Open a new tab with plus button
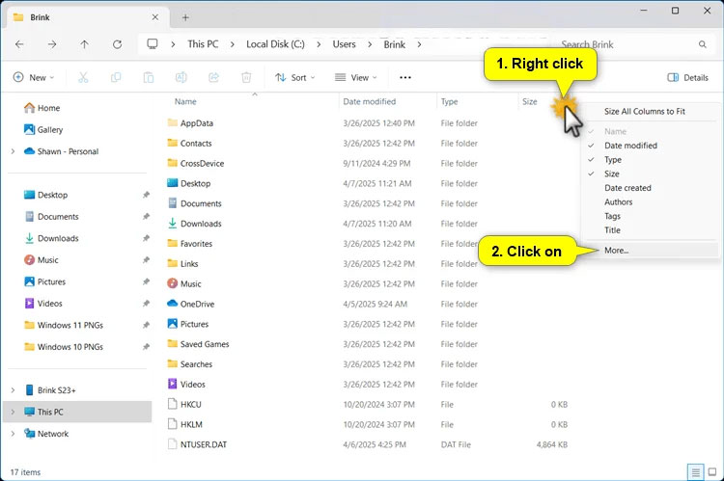 point(186,17)
